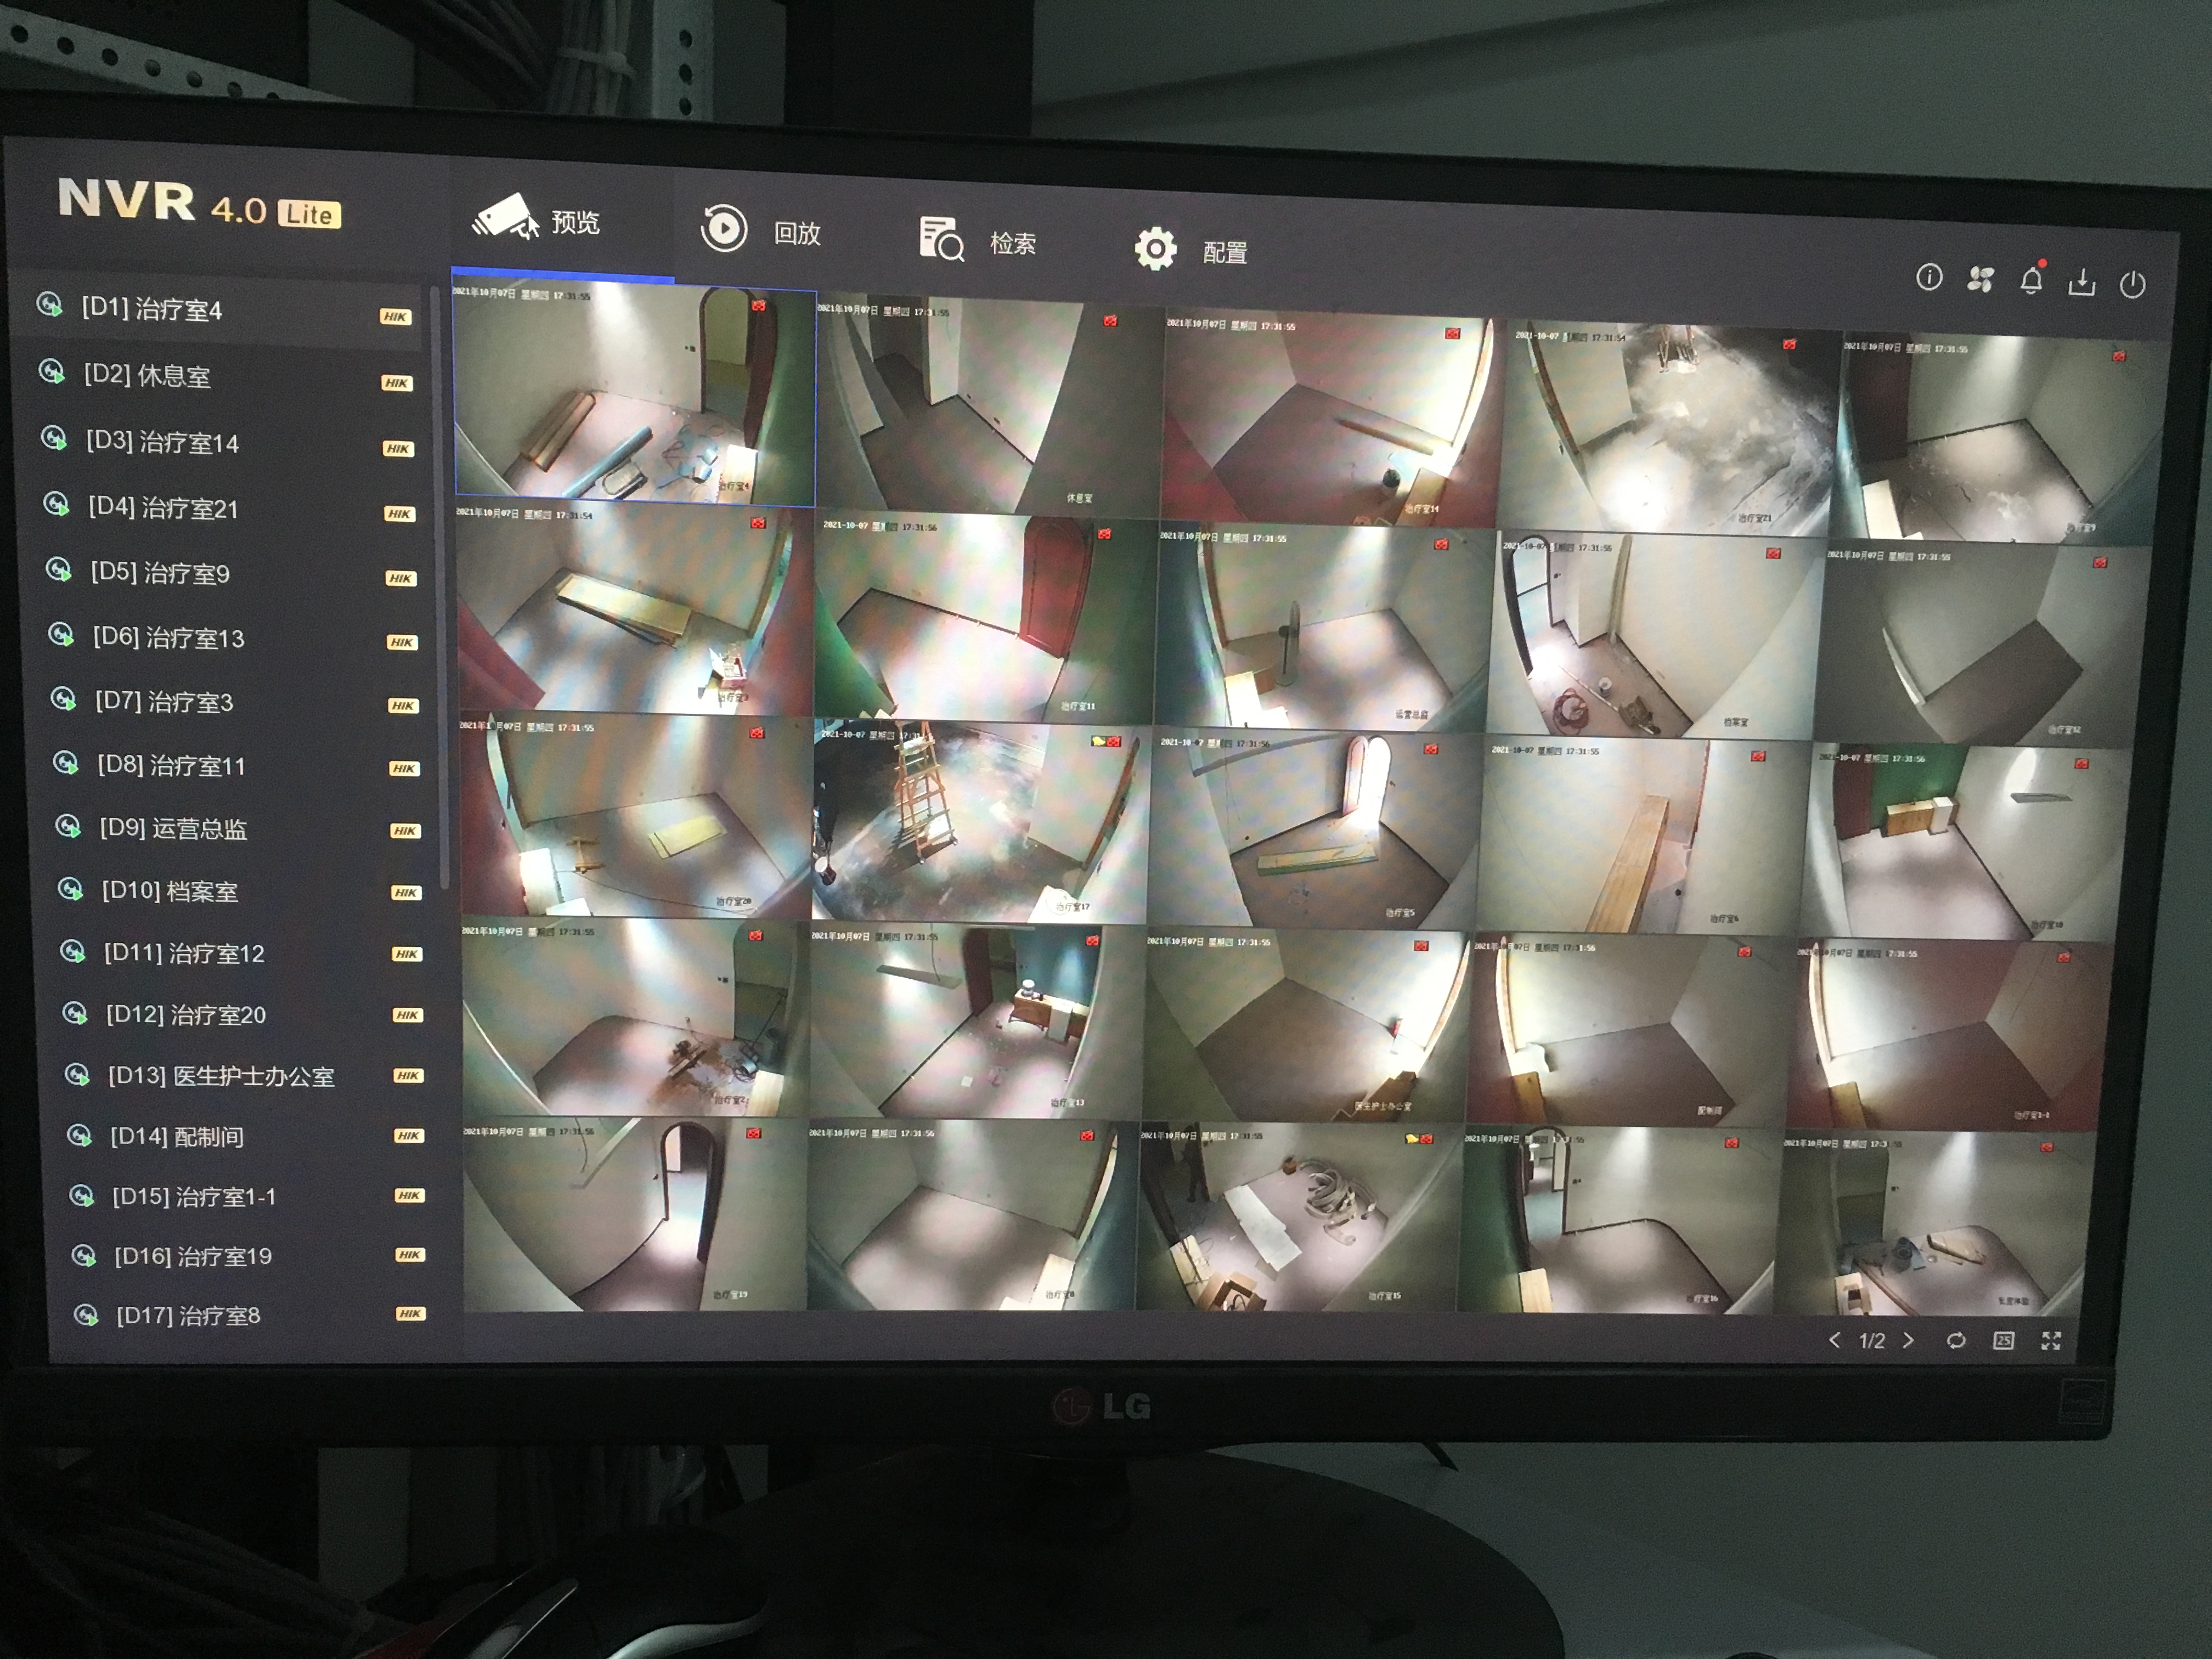Click the camera icon beside [D1] 治疗室4
The image size is (2212, 1659).
(49, 304)
